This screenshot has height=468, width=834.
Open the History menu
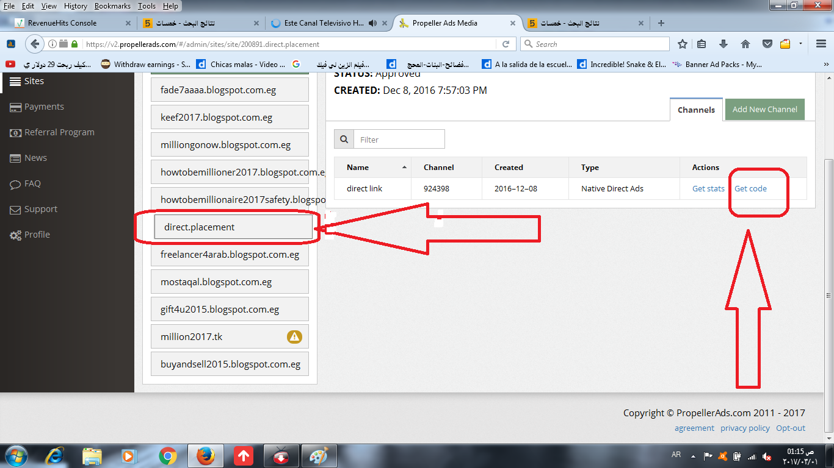pos(76,6)
